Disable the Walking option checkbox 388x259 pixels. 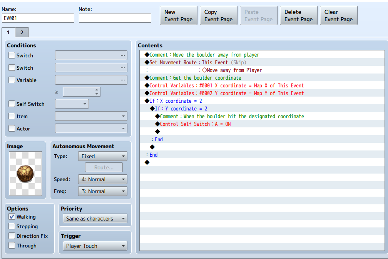12,217
